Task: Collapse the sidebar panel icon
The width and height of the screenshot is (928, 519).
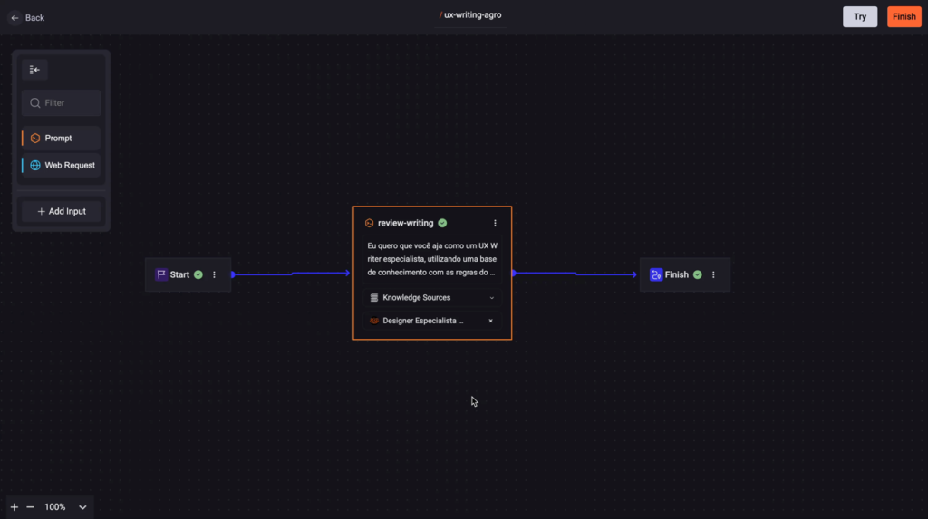Action: 34,70
